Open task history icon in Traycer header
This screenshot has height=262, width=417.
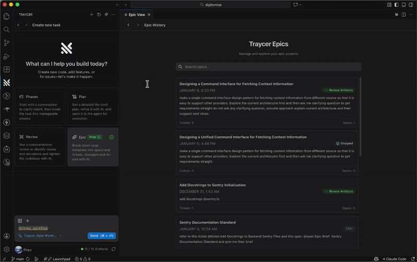click(99, 15)
